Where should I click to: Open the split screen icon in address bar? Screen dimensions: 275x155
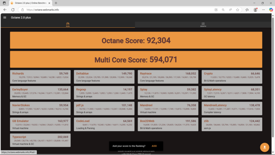tap(216, 10)
